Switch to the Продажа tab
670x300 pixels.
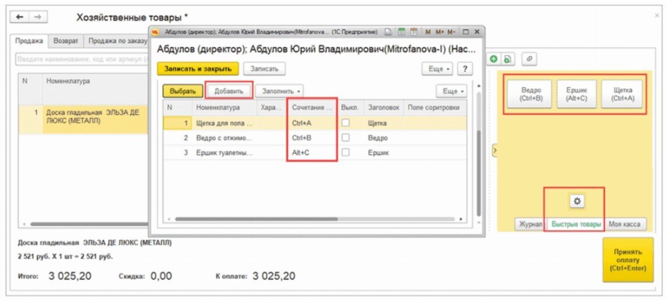pos(29,41)
